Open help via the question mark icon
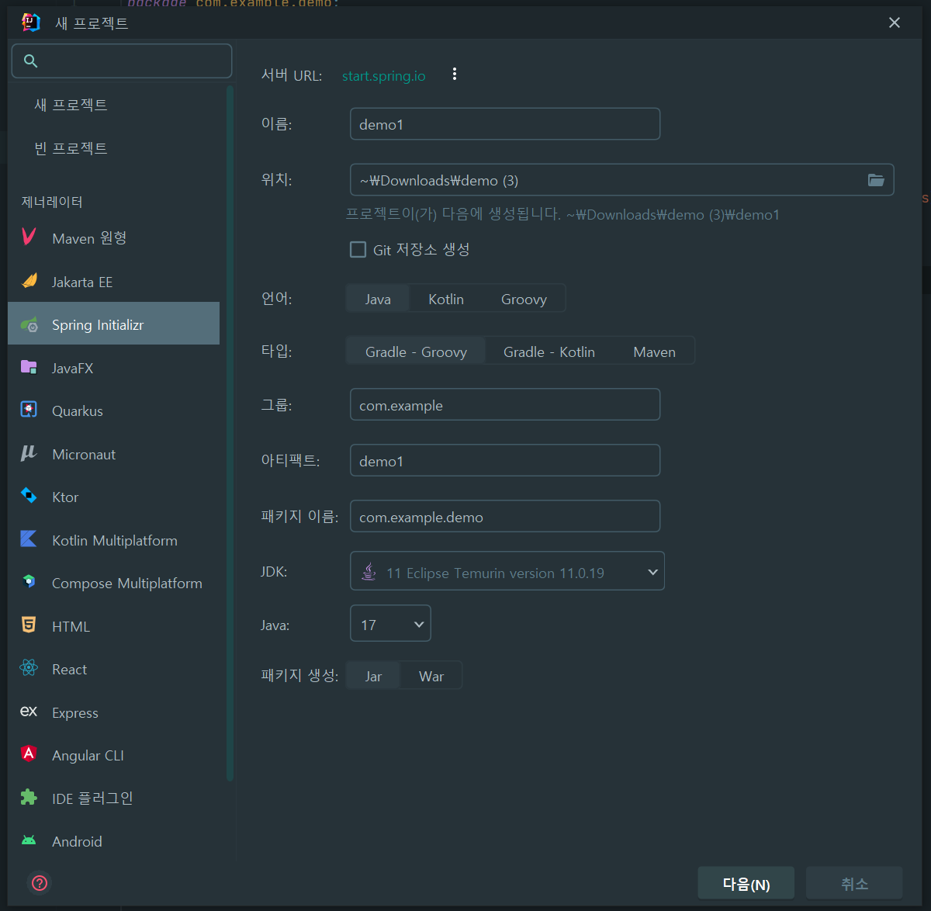The width and height of the screenshot is (931, 911). (40, 883)
